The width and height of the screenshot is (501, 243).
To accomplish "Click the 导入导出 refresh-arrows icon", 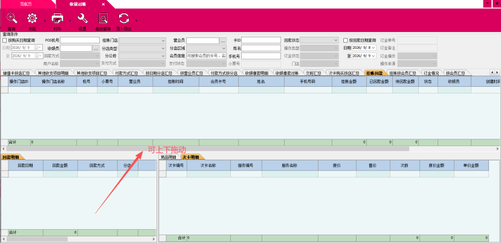I will (x=124, y=18).
